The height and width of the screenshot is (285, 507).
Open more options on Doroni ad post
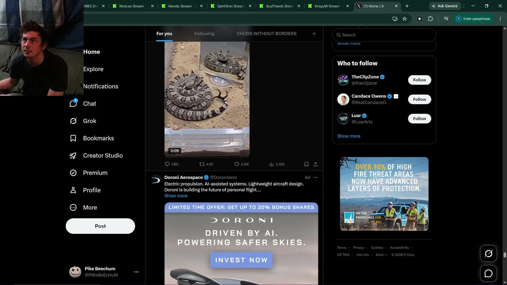[x=315, y=177]
